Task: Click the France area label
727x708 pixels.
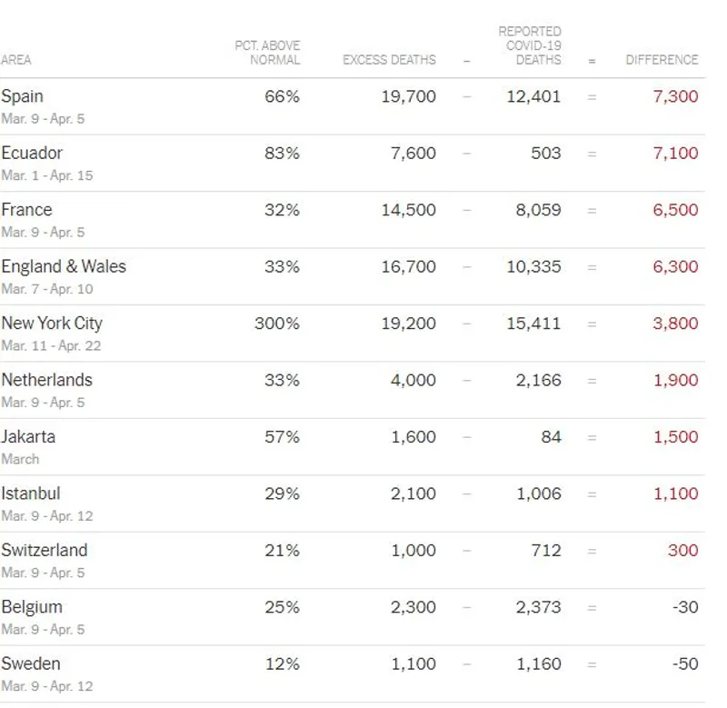Action: coord(26,210)
